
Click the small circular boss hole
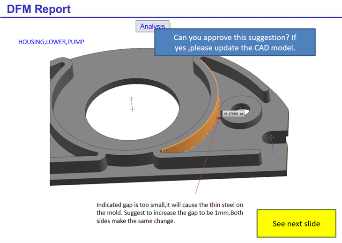point(241,108)
